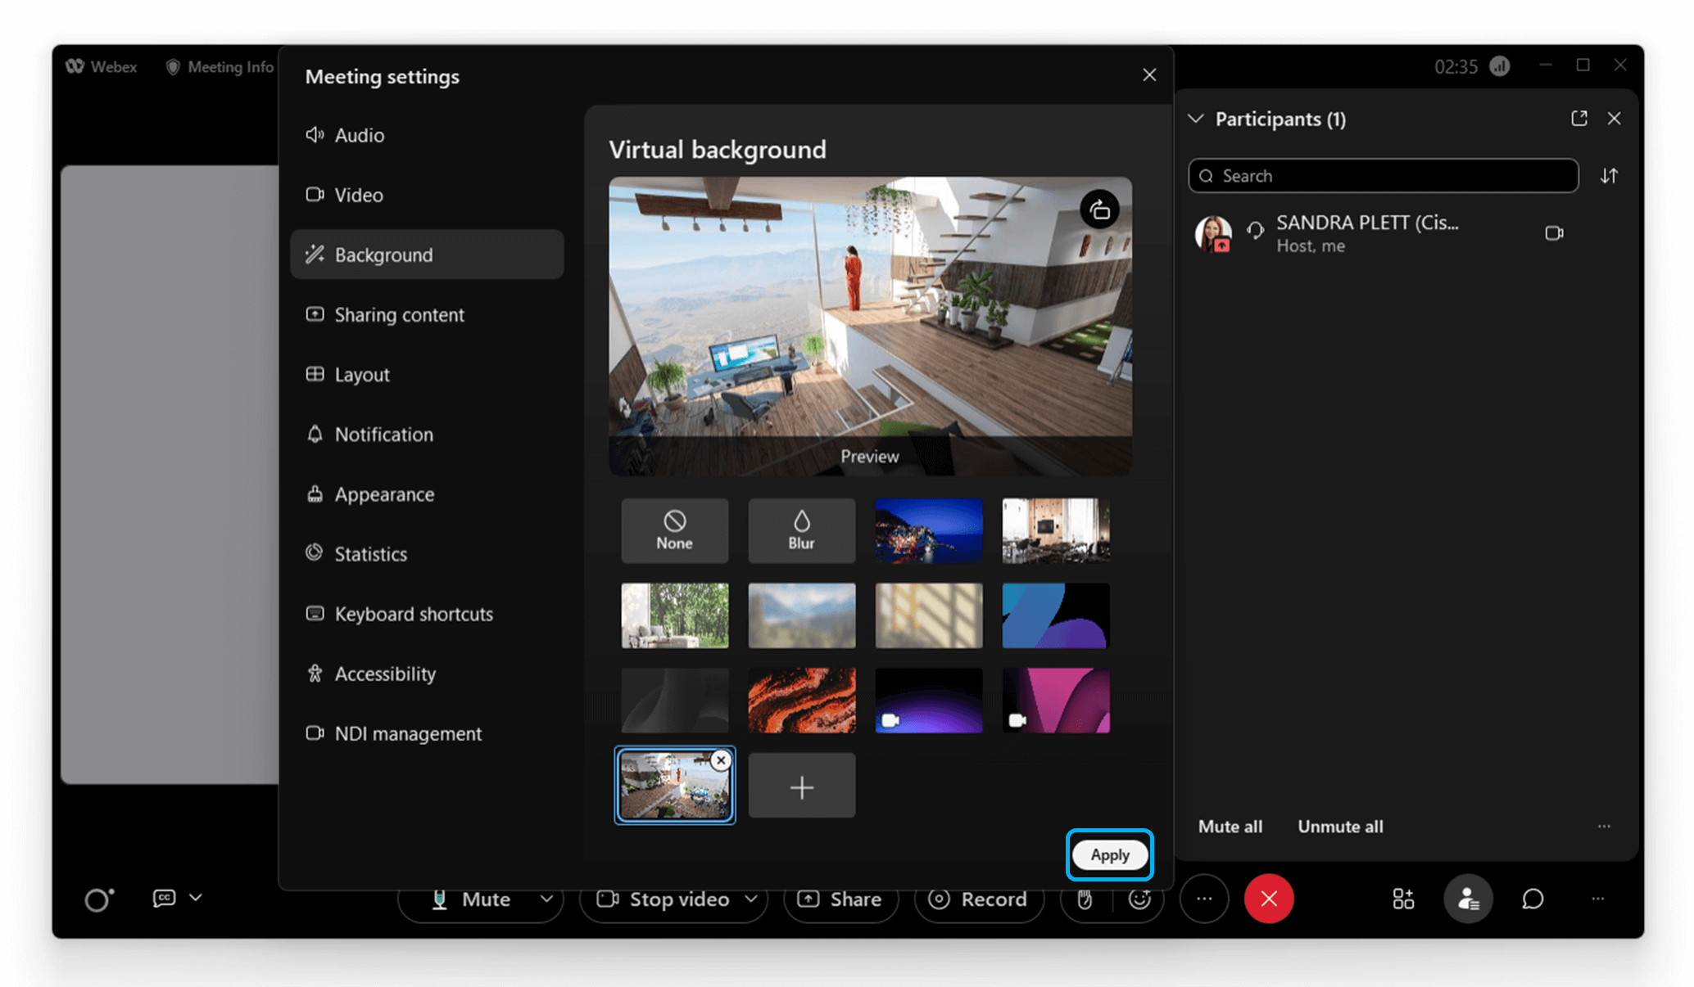Choose the blurred mountain landscape background

(802, 615)
